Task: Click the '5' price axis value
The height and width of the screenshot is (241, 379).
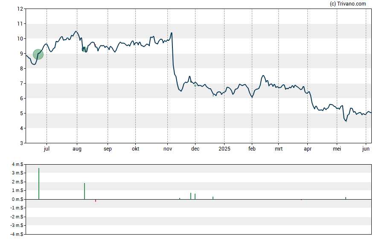Action: coord(21,113)
